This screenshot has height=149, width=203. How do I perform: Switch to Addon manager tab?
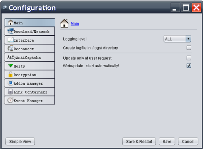tap(30, 83)
